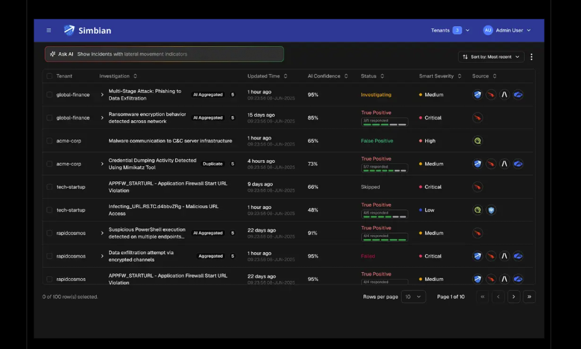Click falcon source icon in tech-startup APPFW row
Image resolution: width=581 pixels, height=349 pixels.
click(477, 187)
